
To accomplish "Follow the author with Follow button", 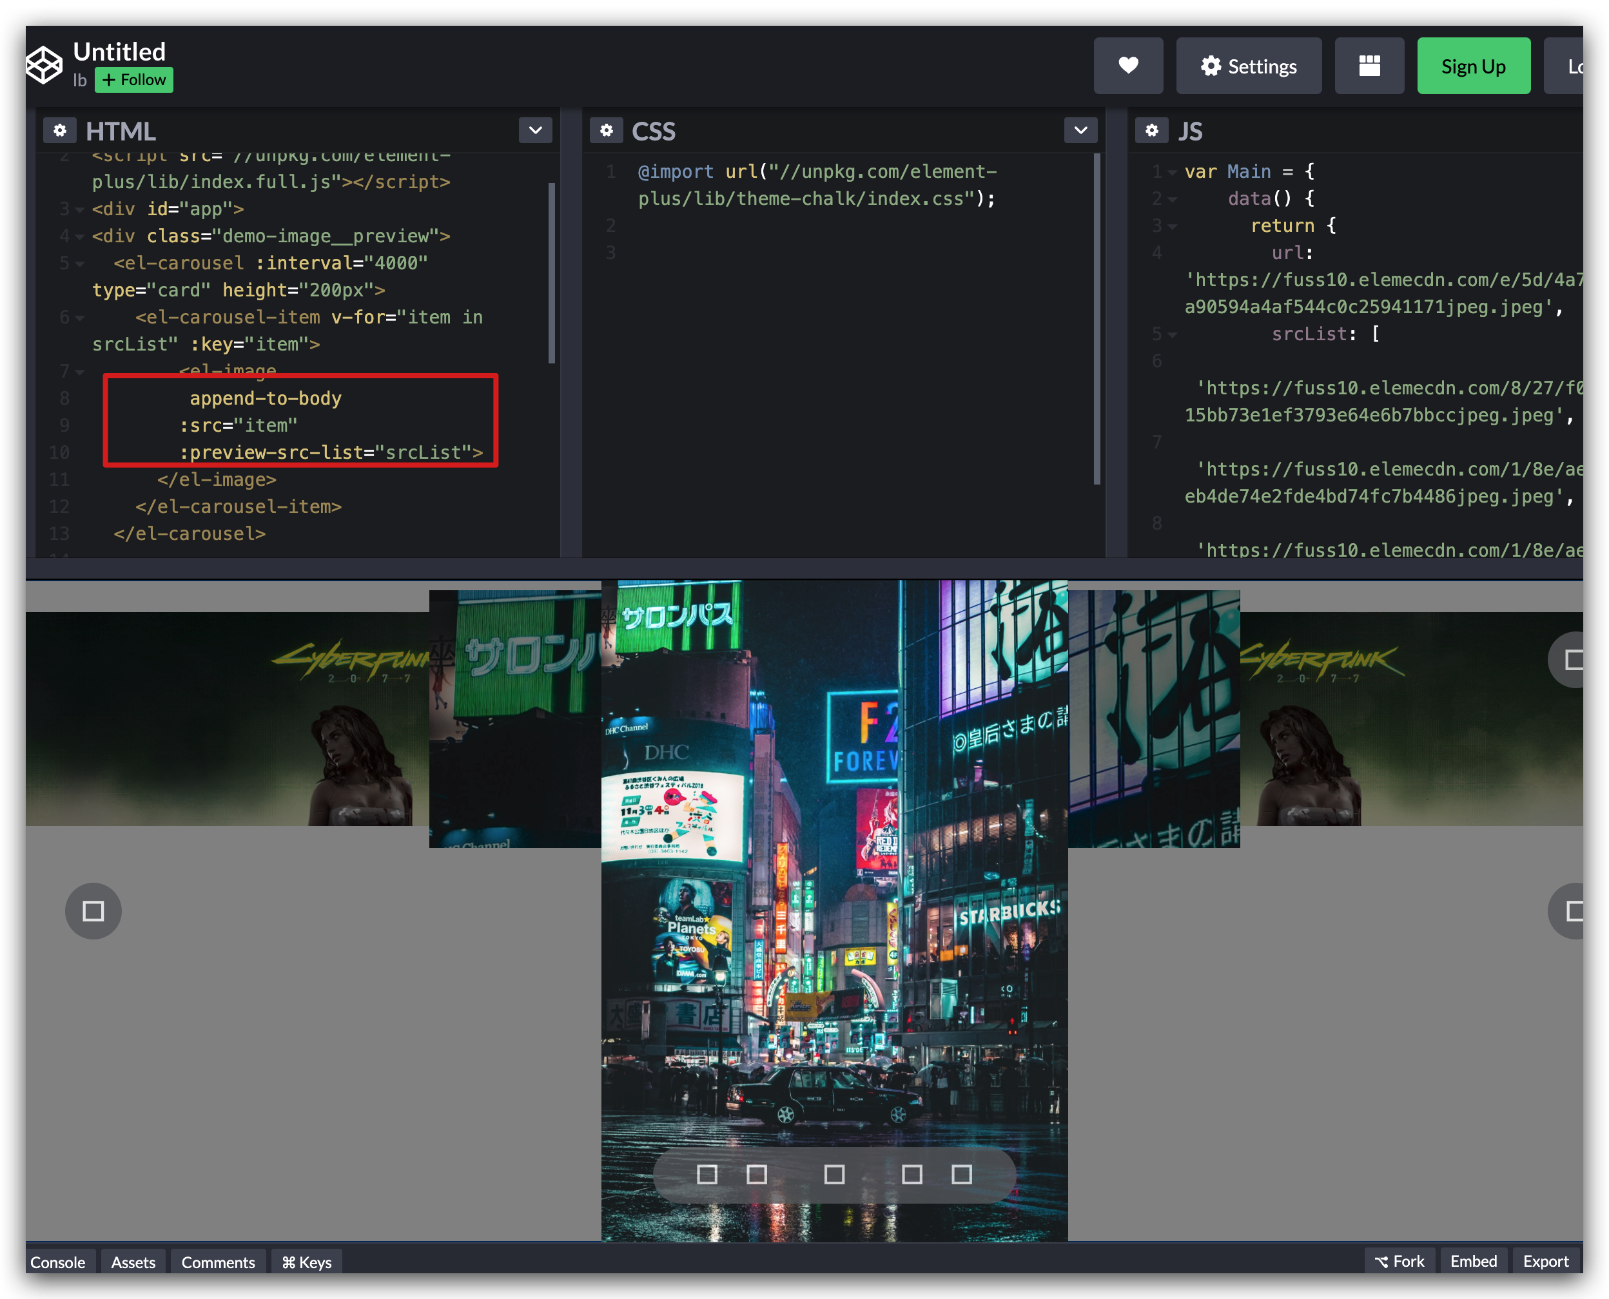I will 134,79.
